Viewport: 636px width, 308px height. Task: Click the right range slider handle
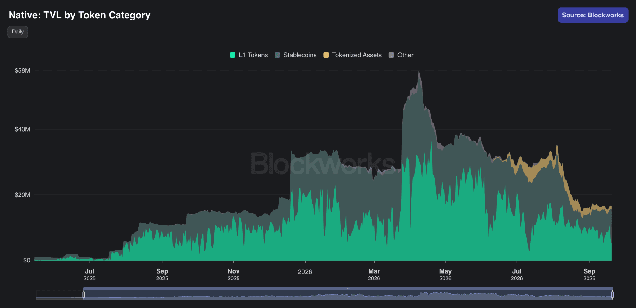coord(612,295)
